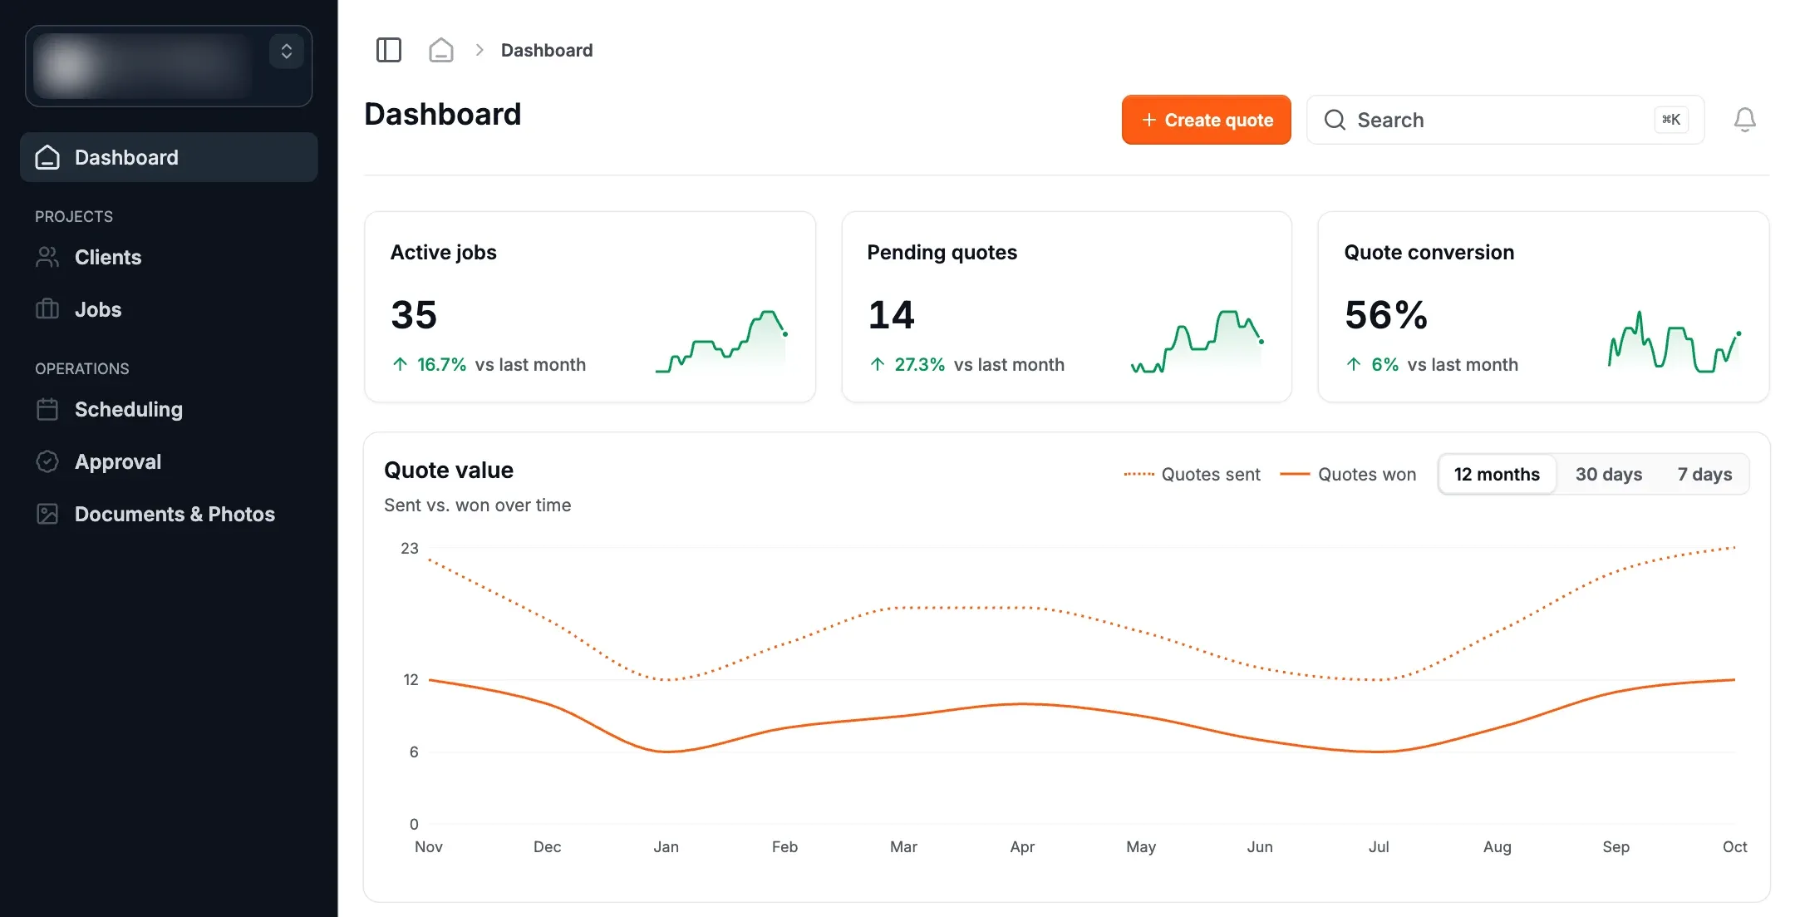Click the Quote value chart heading
Screen dimensions: 1795x917
click(x=449, y=470)
